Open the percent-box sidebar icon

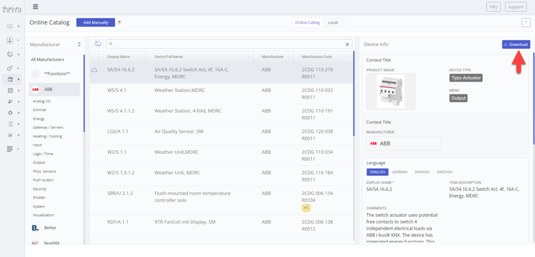coord(10,90)
